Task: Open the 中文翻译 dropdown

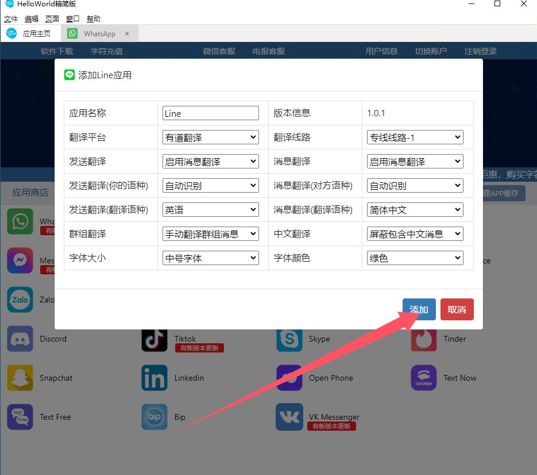Action: pos(415,234)
